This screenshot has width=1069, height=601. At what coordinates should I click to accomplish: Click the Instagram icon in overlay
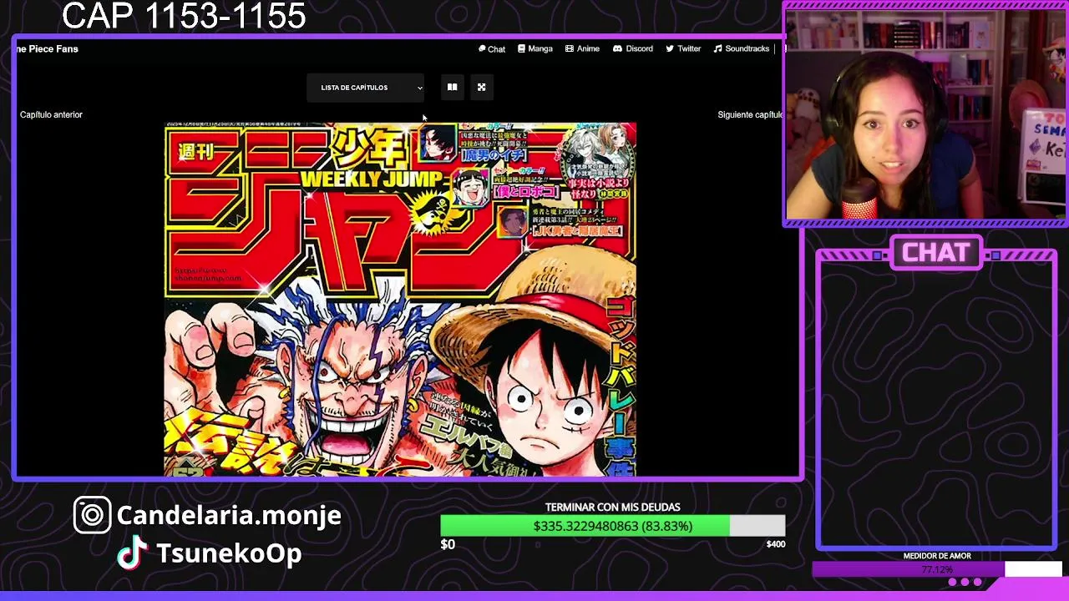(92, 515)
